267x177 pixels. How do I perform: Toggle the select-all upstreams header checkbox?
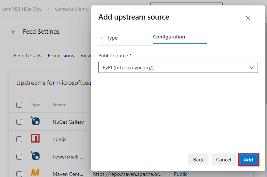(19, 105)
